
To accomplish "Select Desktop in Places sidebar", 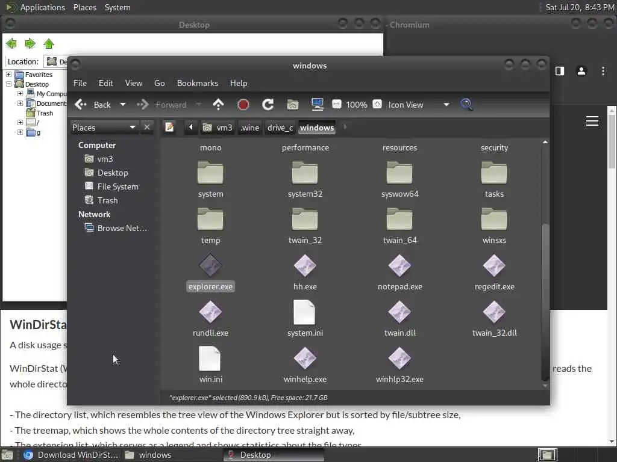I will pos(106,173).
